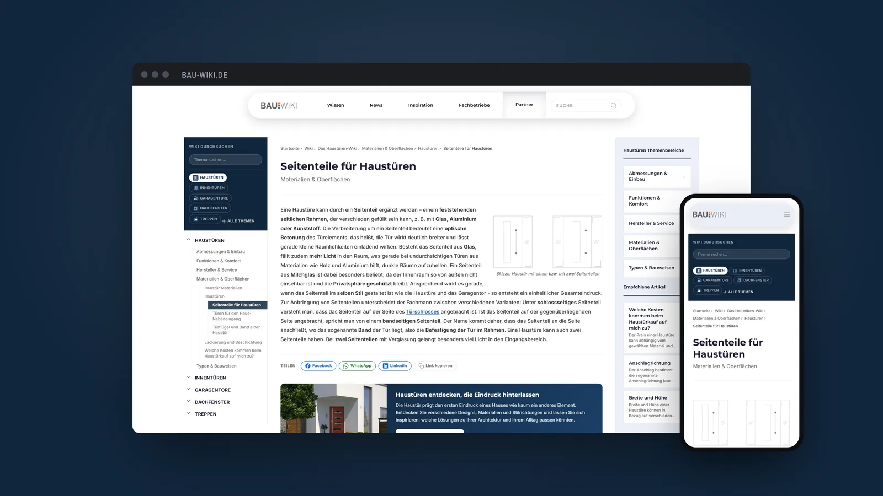This screenshot has height=496, width=883.
Task: Open the hamburger menu on the phone mockup
Action: 787,214
